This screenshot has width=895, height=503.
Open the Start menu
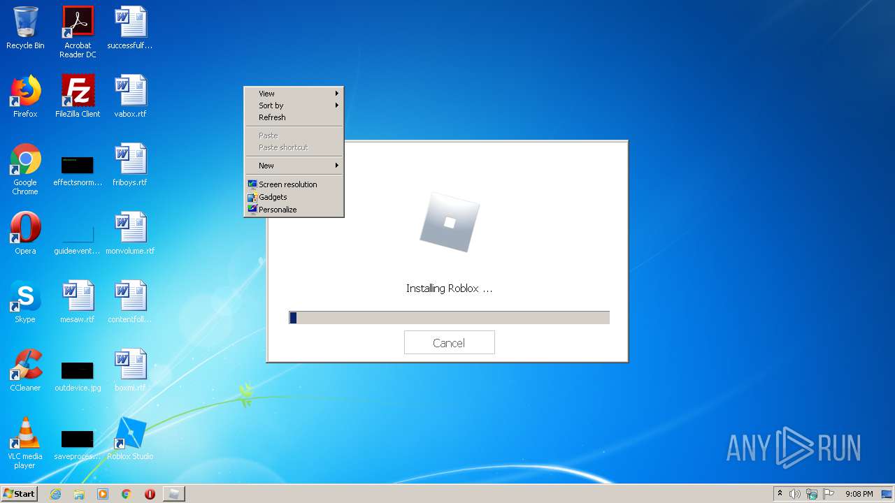point(19,494)
